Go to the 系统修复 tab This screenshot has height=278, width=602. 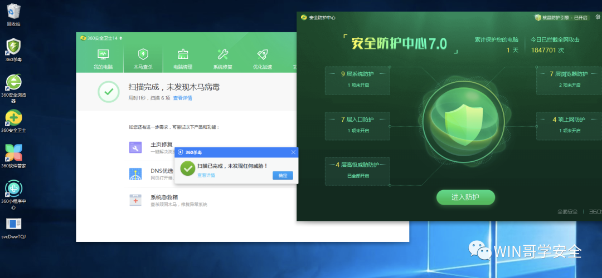coord(222,58)
